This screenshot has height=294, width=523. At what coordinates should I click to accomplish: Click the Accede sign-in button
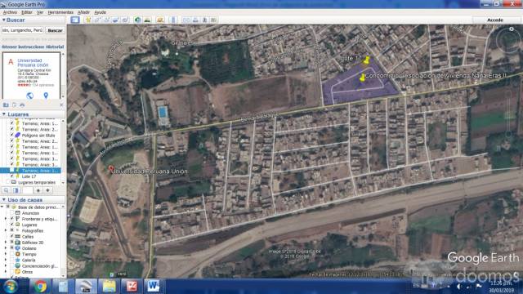(495, 20)
